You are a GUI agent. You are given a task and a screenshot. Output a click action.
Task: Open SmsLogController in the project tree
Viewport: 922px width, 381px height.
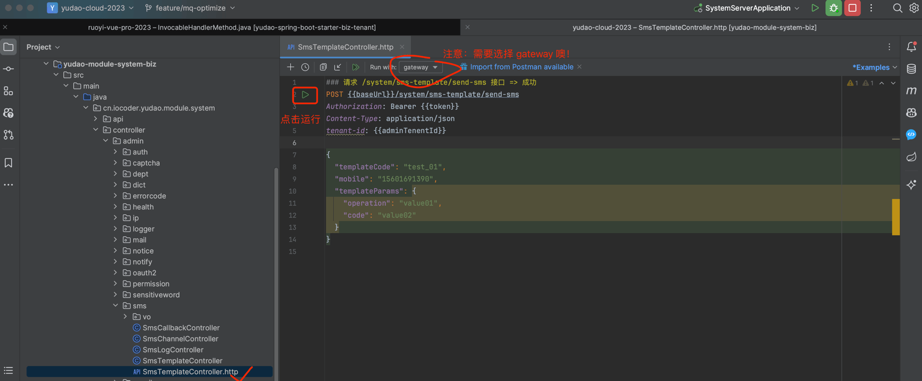coord(173,350)
